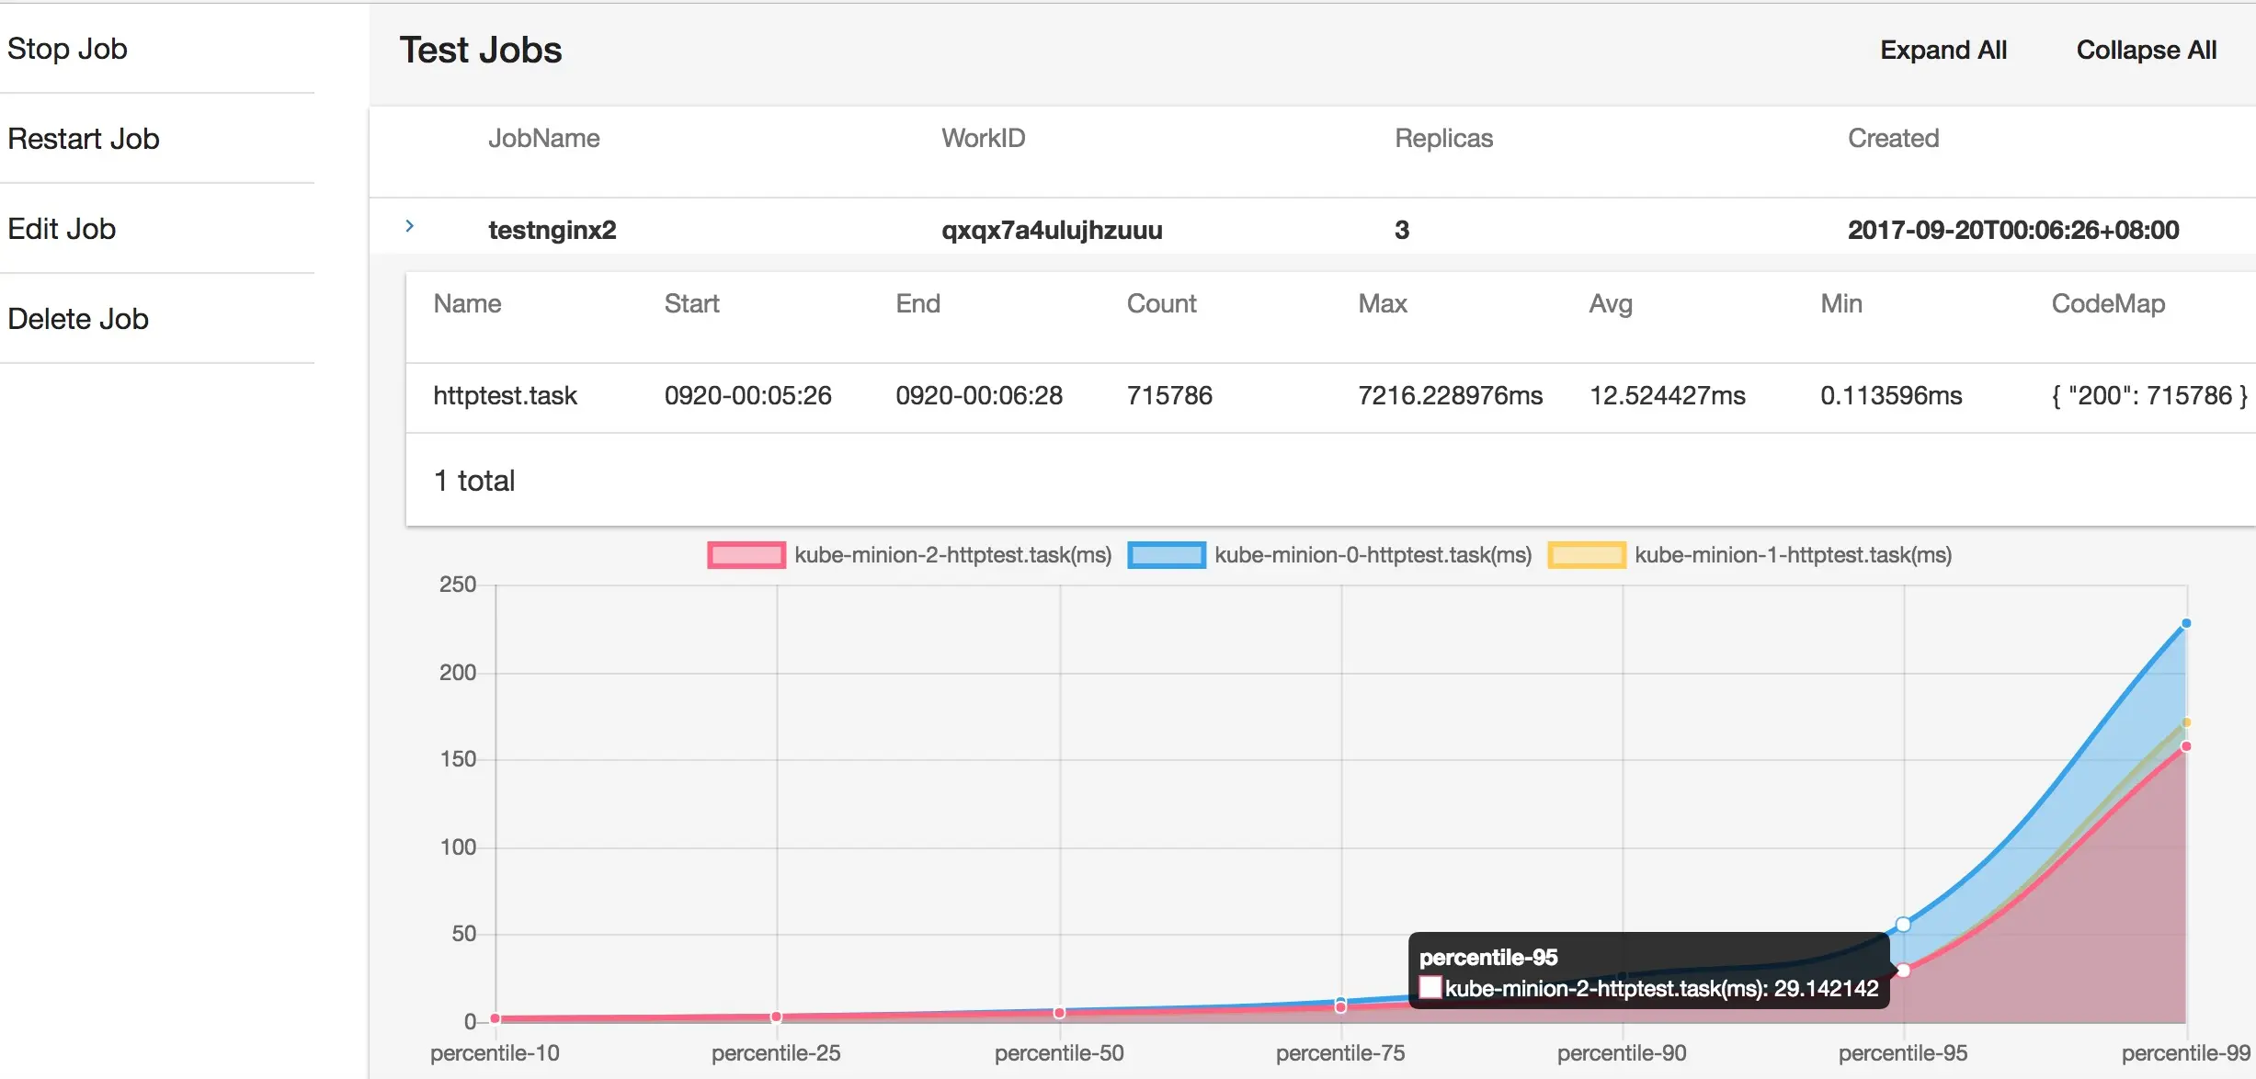Click the JobName column header
This screenshot has height=1079, width=2256.
[x=543, y=138]
